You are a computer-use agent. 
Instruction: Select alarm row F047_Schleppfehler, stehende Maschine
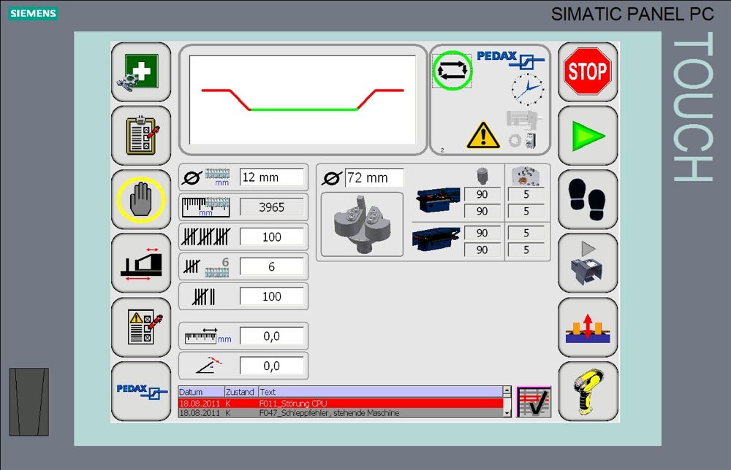point(341,413)
